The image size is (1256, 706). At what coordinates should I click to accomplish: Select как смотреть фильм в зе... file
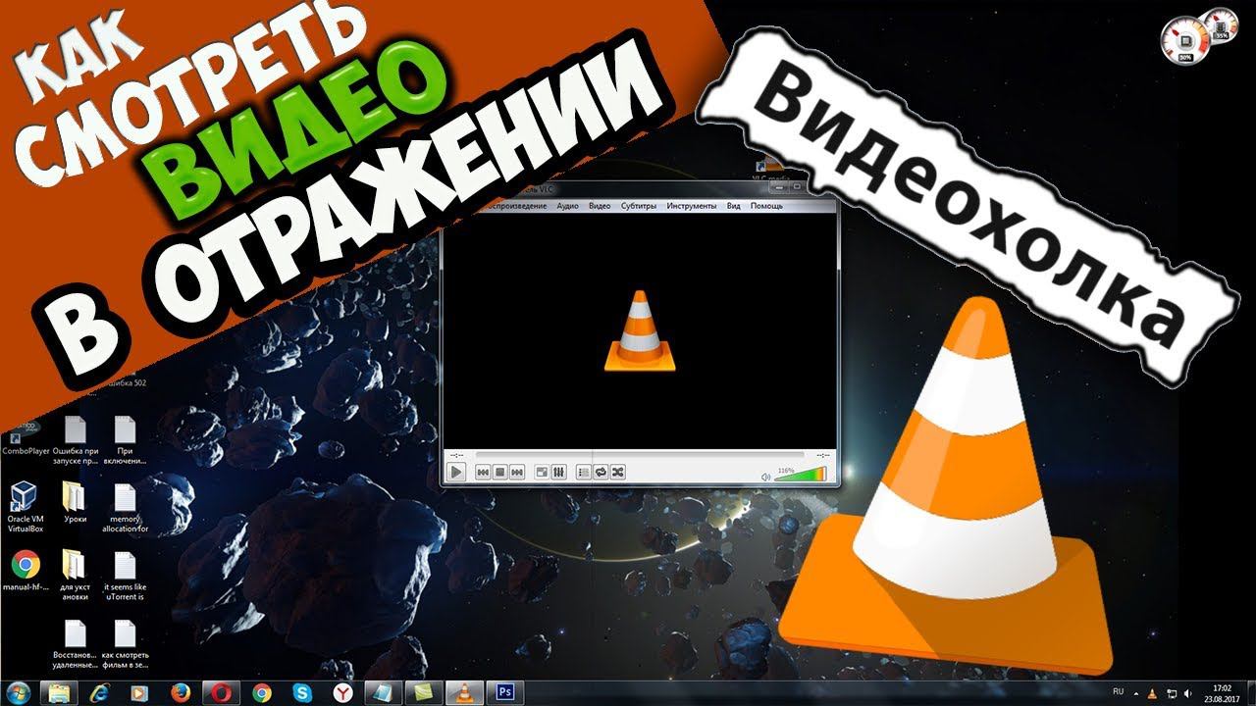pyautogui.click(x=125, y=644)
